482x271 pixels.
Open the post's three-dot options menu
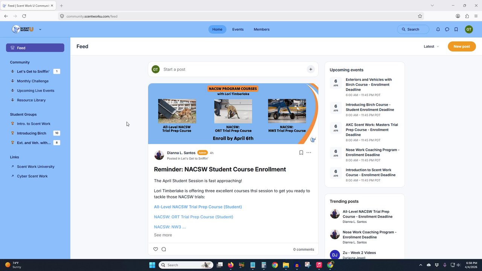coord(309,153)
